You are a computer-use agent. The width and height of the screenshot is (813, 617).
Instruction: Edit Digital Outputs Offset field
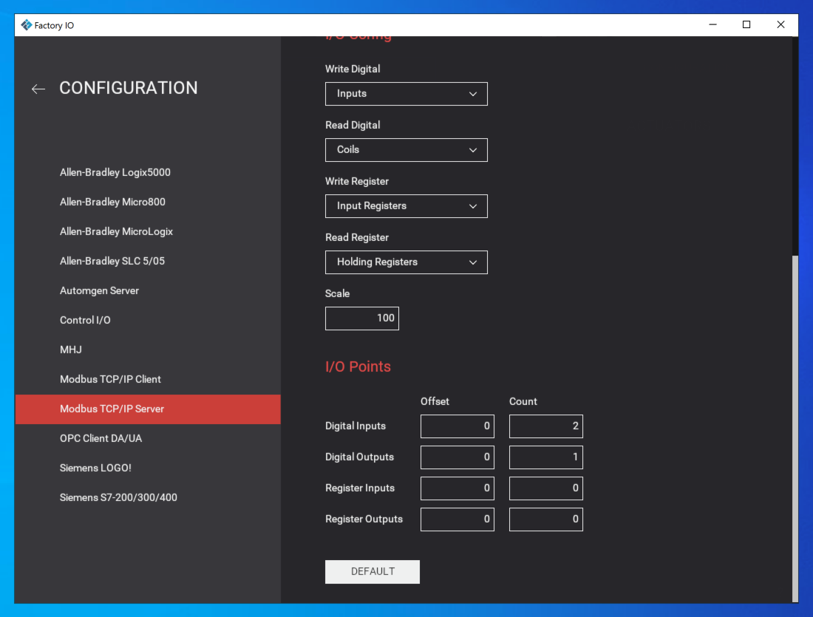pos(457,457)
